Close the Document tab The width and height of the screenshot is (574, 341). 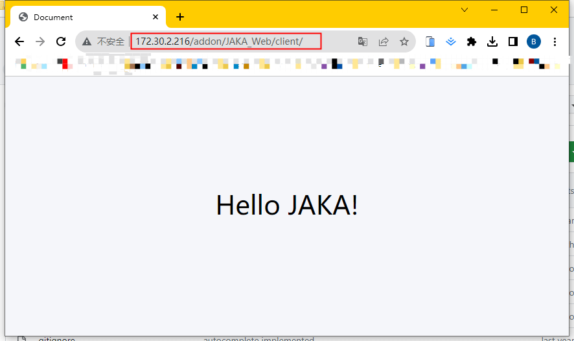(x=155, y=18)
